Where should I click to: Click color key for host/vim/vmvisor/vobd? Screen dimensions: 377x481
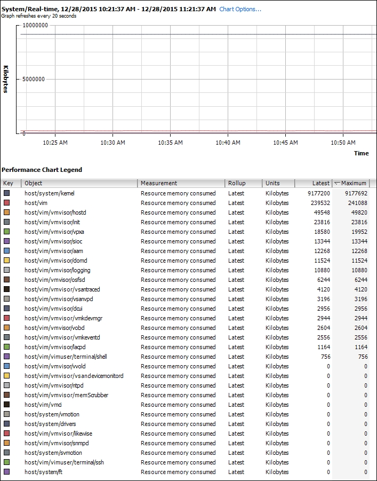point(6,328)
